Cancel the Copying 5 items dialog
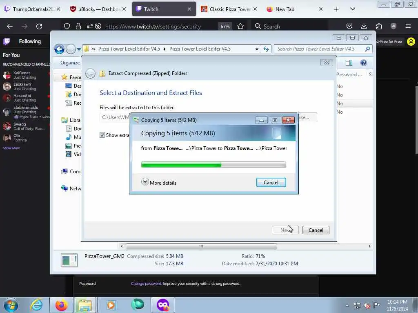Image resolution: width=418 pixels, height=313 pixels. [x=271, y=183]
